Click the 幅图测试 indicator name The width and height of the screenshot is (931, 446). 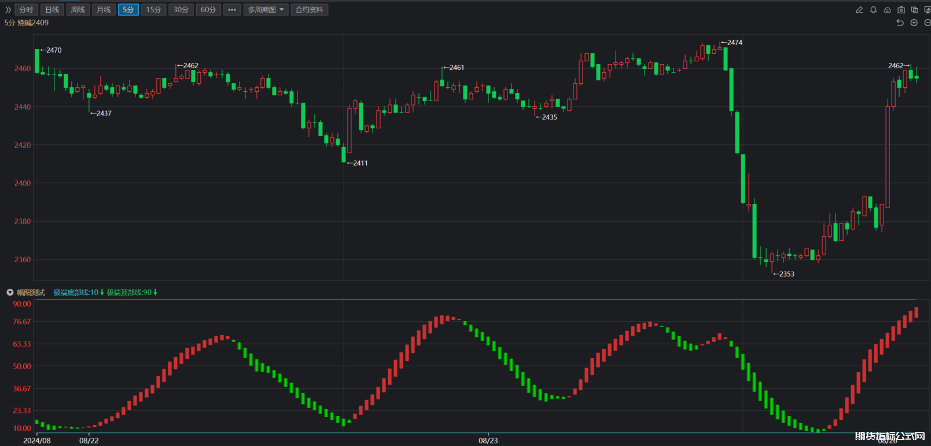[31, 292]
